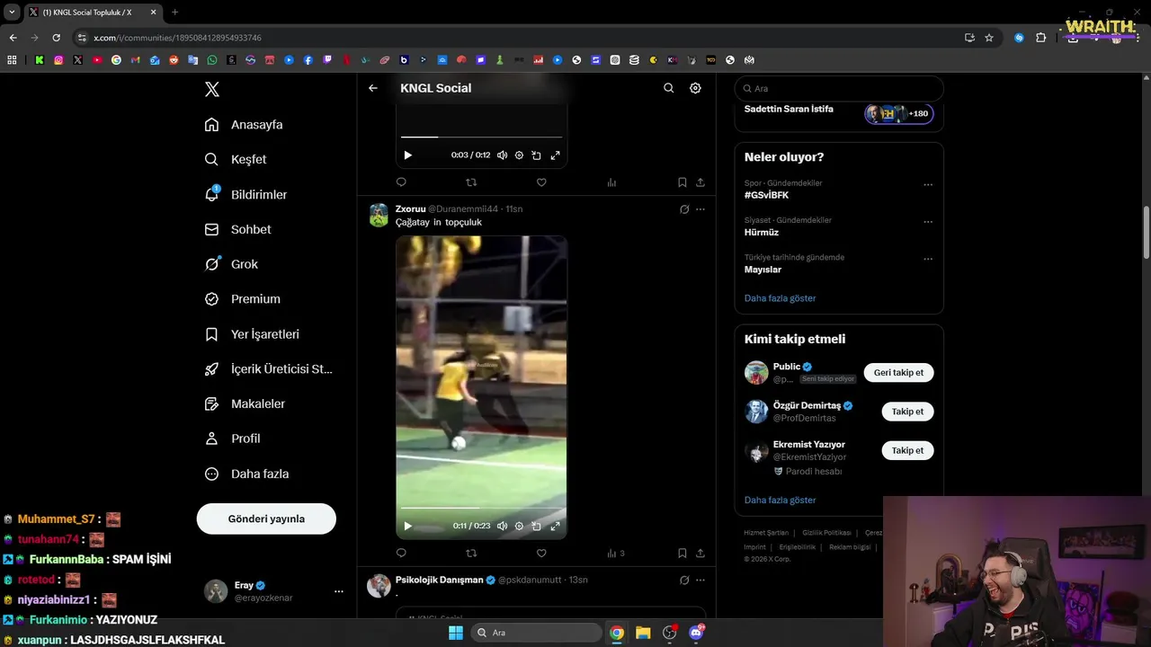
Task: Share Zxoruu's post
Action: pyautogui.click(x=700, y=554)
